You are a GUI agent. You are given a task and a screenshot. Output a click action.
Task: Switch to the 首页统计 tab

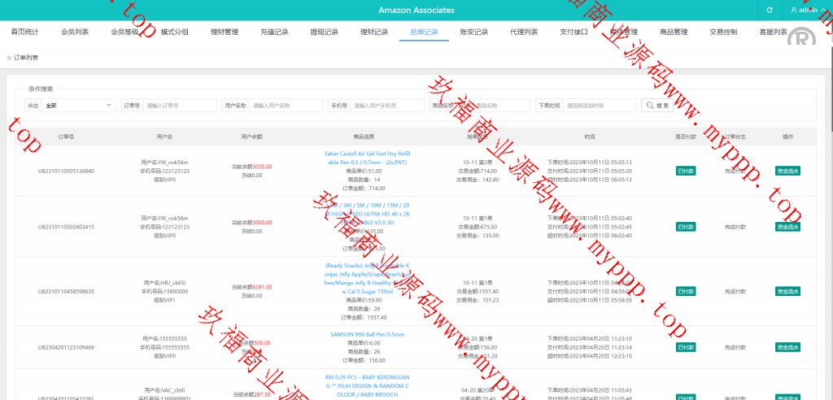[x=24, y=32]
